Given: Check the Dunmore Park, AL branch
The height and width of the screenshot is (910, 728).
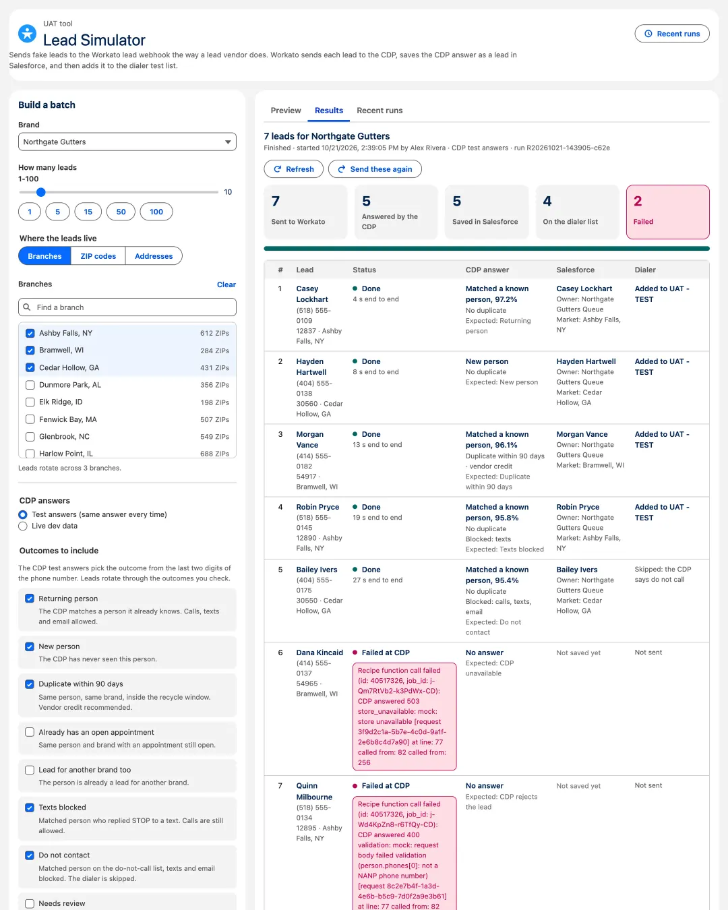Looking at the screenshot, I should 30,385.
